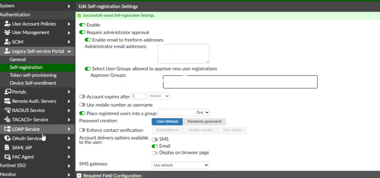
Task: Click the LDAP Service icon
Action: pos(7,129)
